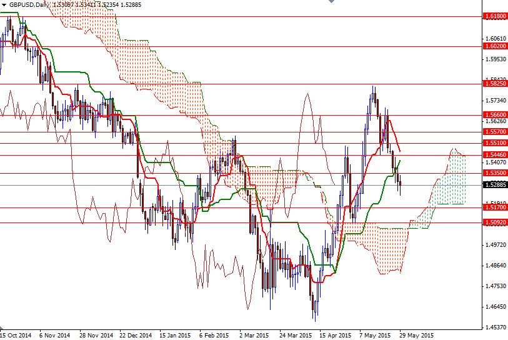Click the 1.56260 price scale value
The image size is (508, 340).
pyautogui.click(x=496, y=121)
